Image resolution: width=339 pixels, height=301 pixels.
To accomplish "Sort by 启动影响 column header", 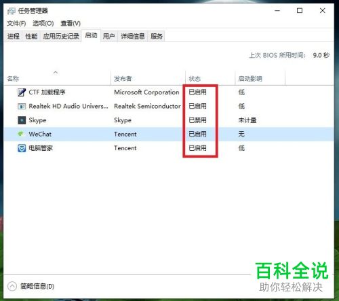I will (x=260, y=78).
